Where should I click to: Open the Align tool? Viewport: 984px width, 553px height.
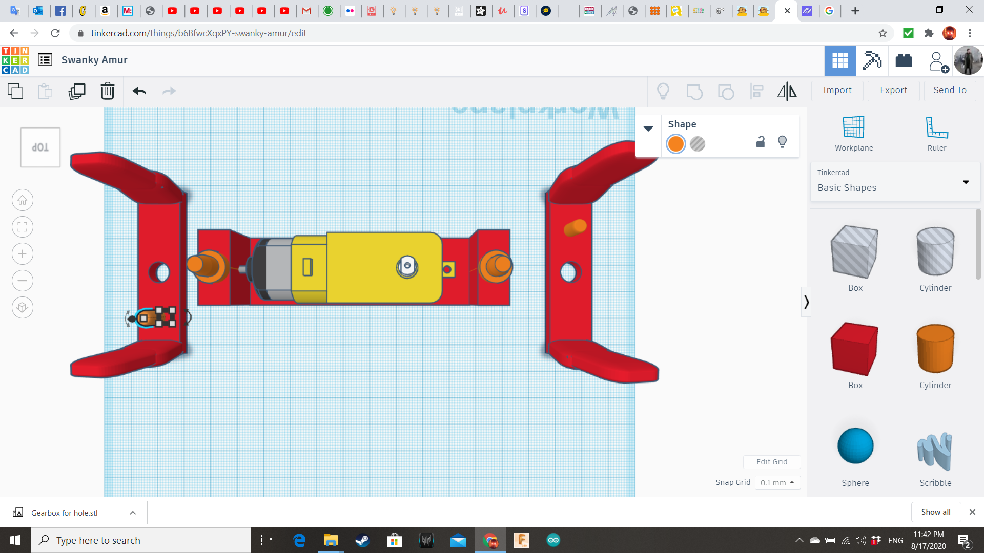click(756, 91)
